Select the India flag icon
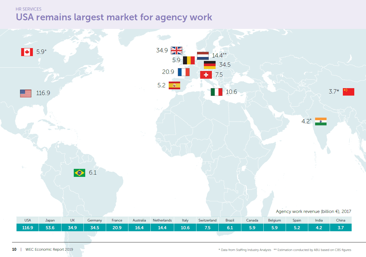 click(x=321, y=121)
